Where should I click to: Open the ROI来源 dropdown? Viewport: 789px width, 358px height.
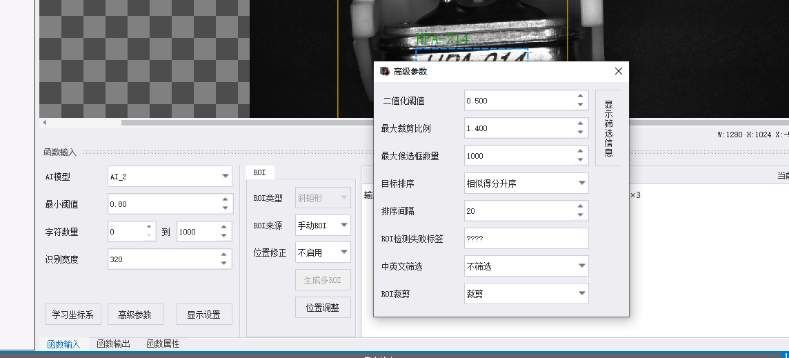323,226
